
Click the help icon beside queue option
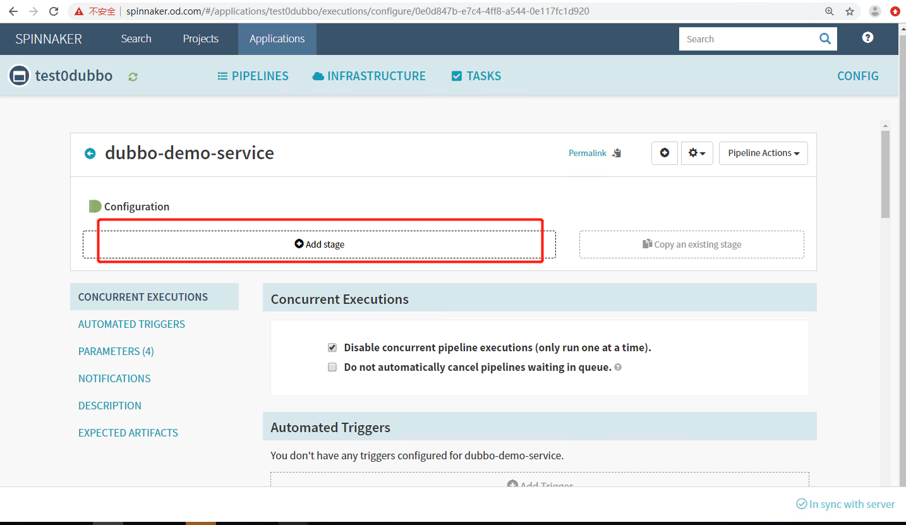[618, 367]
